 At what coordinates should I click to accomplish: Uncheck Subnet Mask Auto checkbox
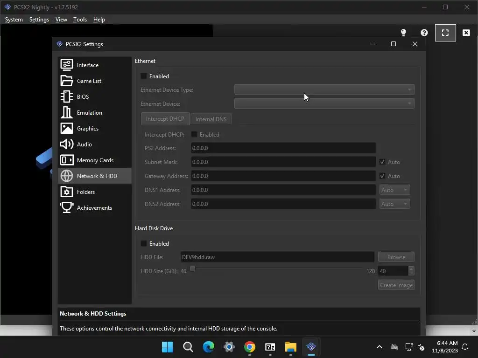coord(382,162)
